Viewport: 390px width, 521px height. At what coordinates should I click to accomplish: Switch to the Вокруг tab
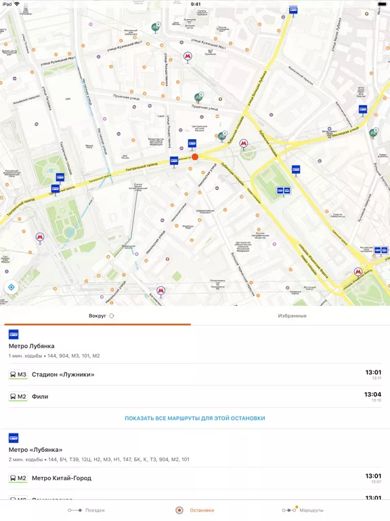click(97, 315)
